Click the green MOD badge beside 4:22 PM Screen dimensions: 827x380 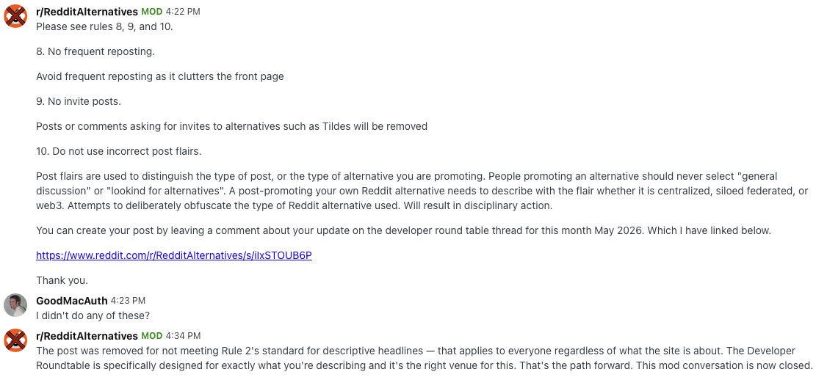click(152, 12)
